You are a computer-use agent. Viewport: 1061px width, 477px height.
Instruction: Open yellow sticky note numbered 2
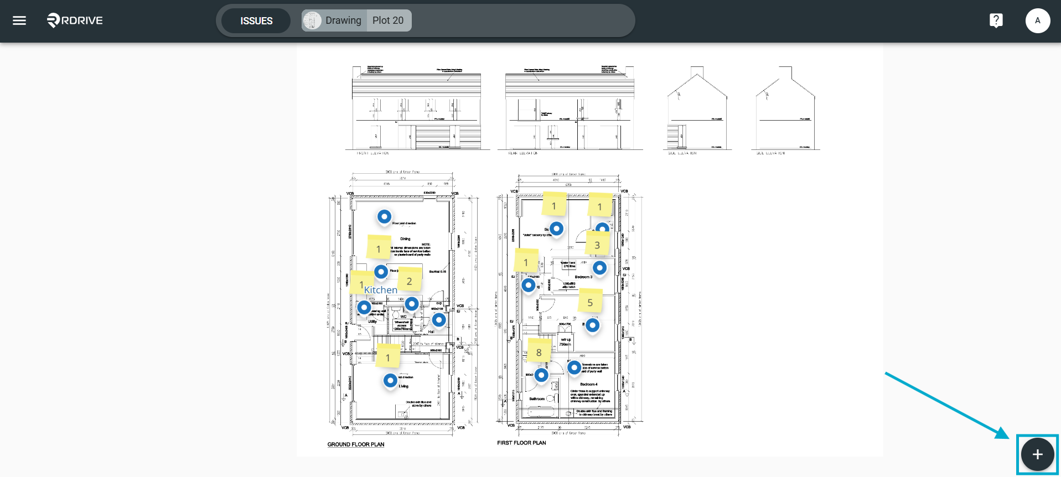[x=410, y=280]
